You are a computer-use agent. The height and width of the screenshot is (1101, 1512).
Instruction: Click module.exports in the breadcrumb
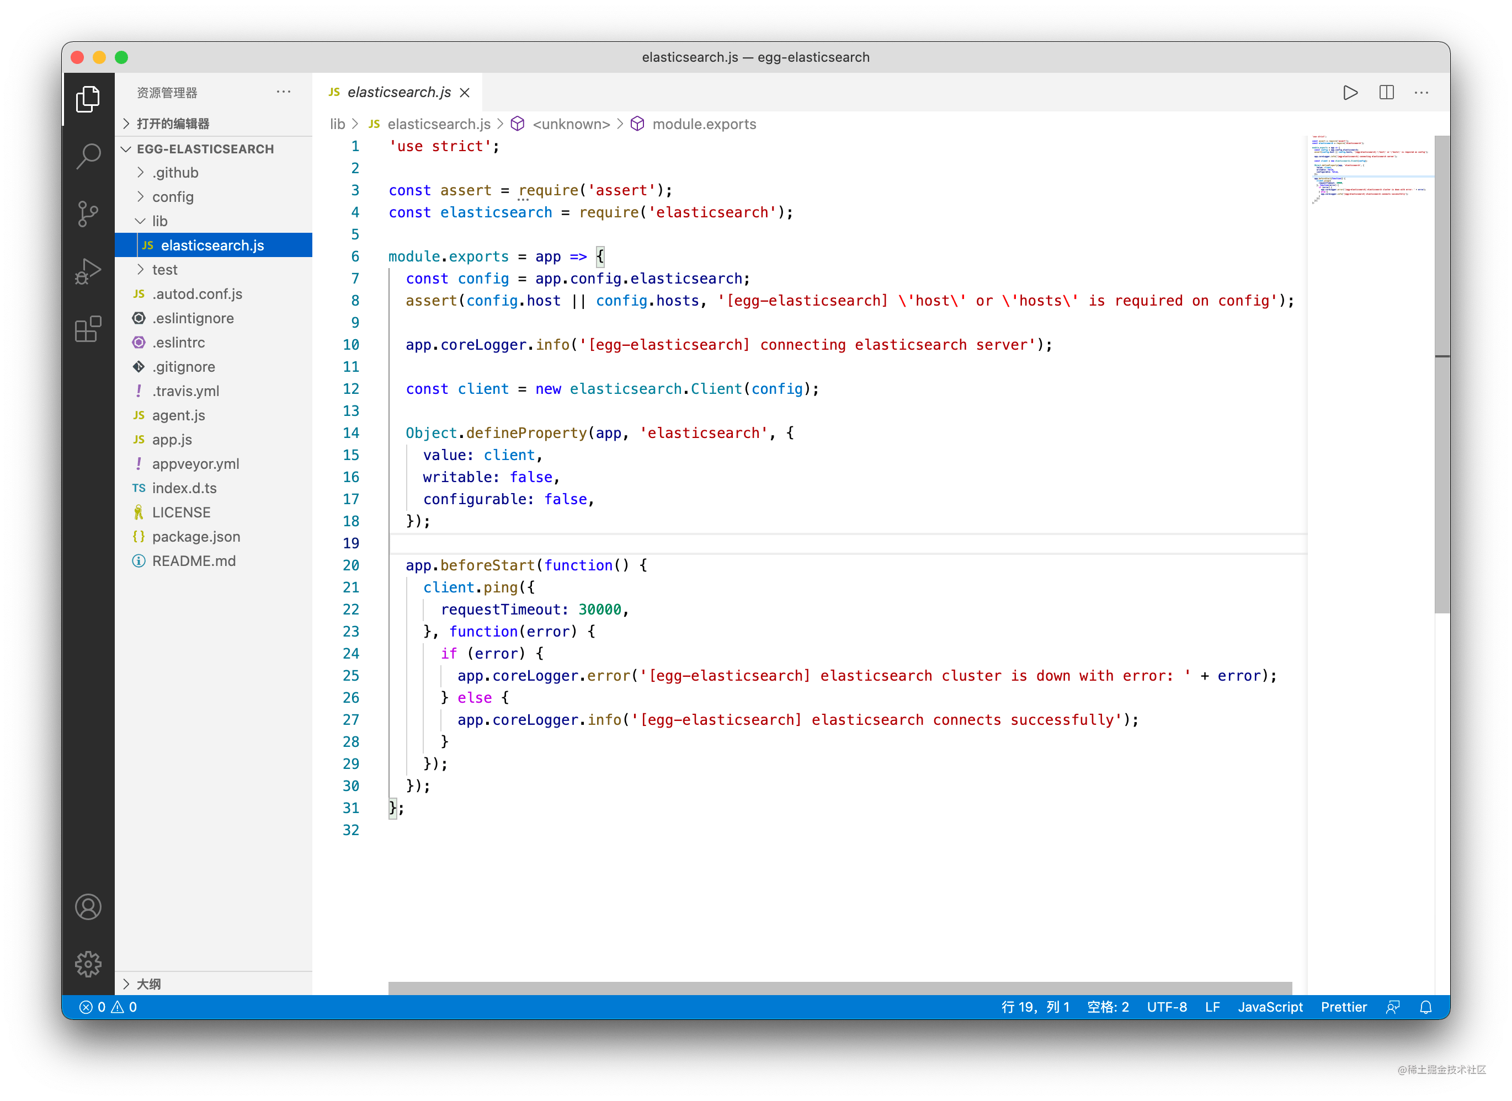(x=704, y=124)
